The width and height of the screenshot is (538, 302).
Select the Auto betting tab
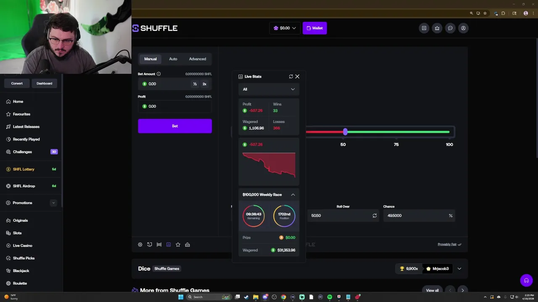(x=173, y=59)
